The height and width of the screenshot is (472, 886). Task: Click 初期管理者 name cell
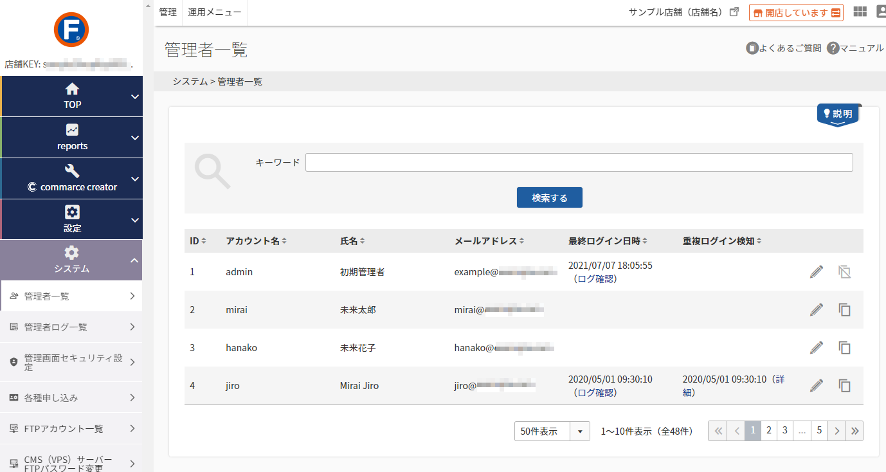click(x=363, y=272)
